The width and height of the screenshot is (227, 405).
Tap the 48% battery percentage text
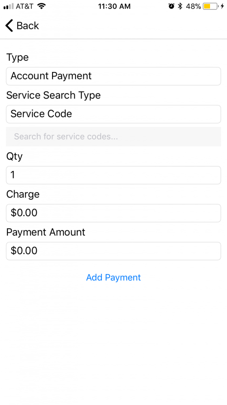pos(193,6)
